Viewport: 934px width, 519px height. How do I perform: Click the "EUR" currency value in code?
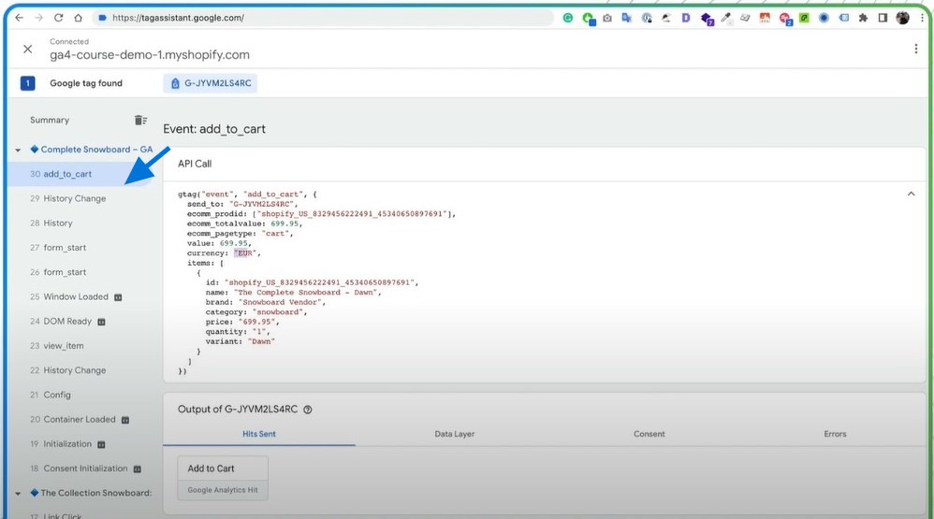[245, 252]
